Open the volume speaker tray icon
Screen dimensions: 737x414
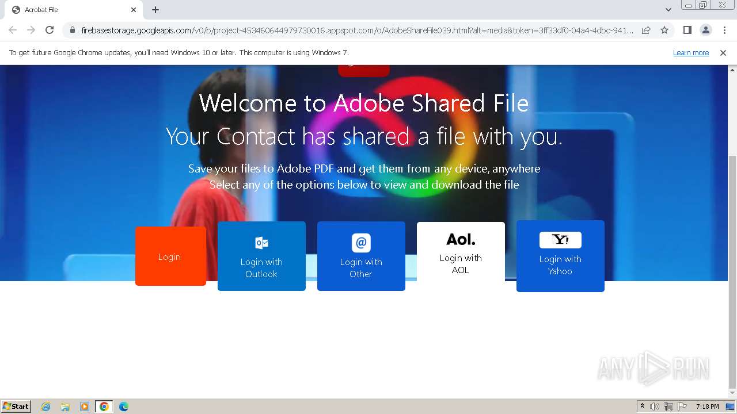pos(655,407)
